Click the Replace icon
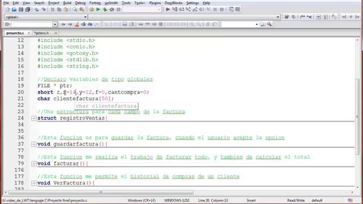Screen dimensions: 363x204 click(82, 10)
